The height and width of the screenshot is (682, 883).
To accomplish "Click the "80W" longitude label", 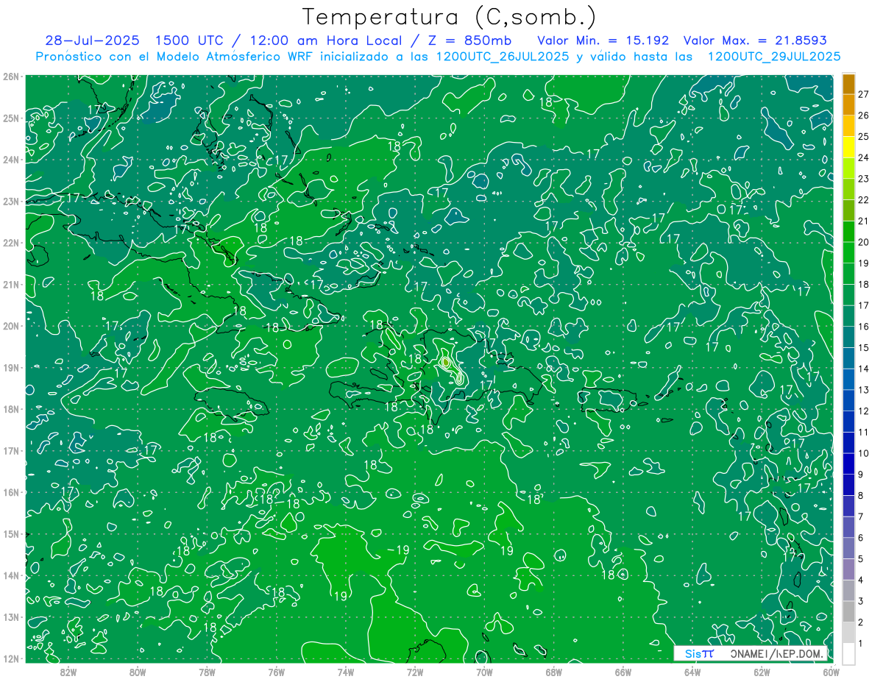I will [138, 672].
